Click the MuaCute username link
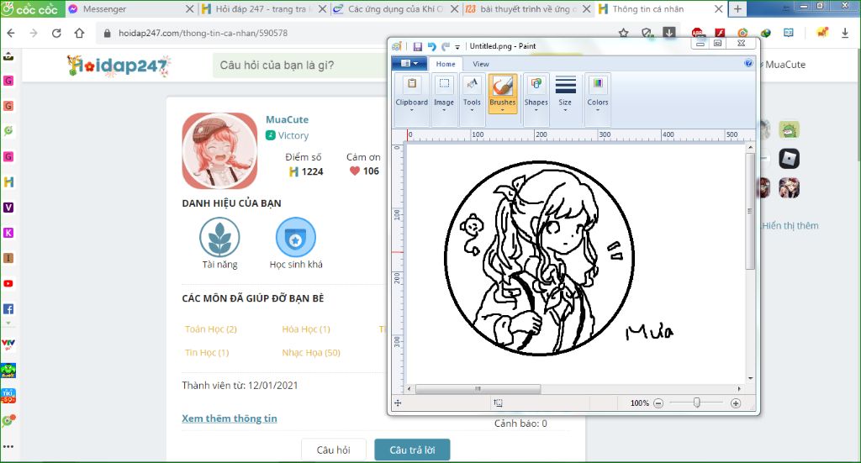 coord(288,119)
